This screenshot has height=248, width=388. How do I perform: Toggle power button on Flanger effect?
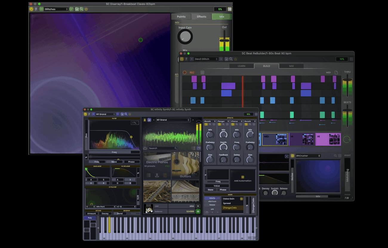pos(219,124)
